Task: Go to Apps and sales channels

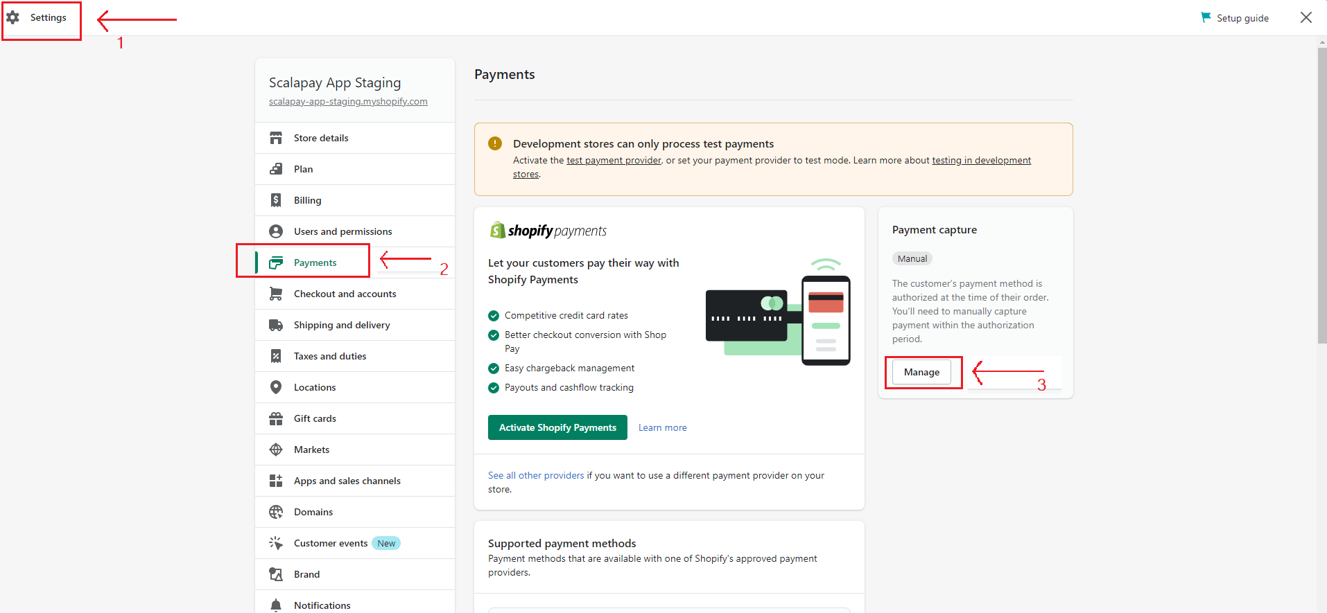Action: coord(355,481)
